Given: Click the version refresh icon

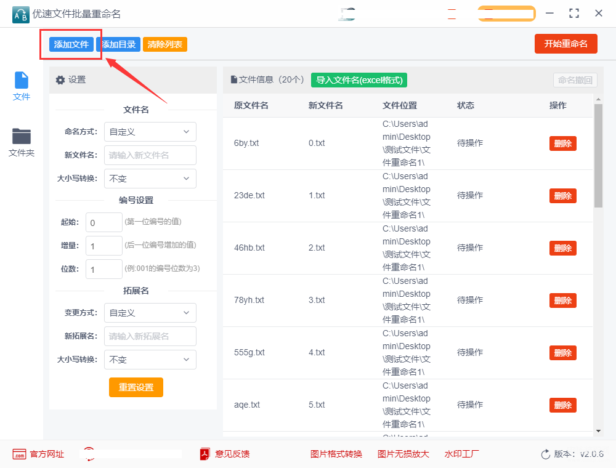Looking at the screenshot, I should [x=546, y=454].
